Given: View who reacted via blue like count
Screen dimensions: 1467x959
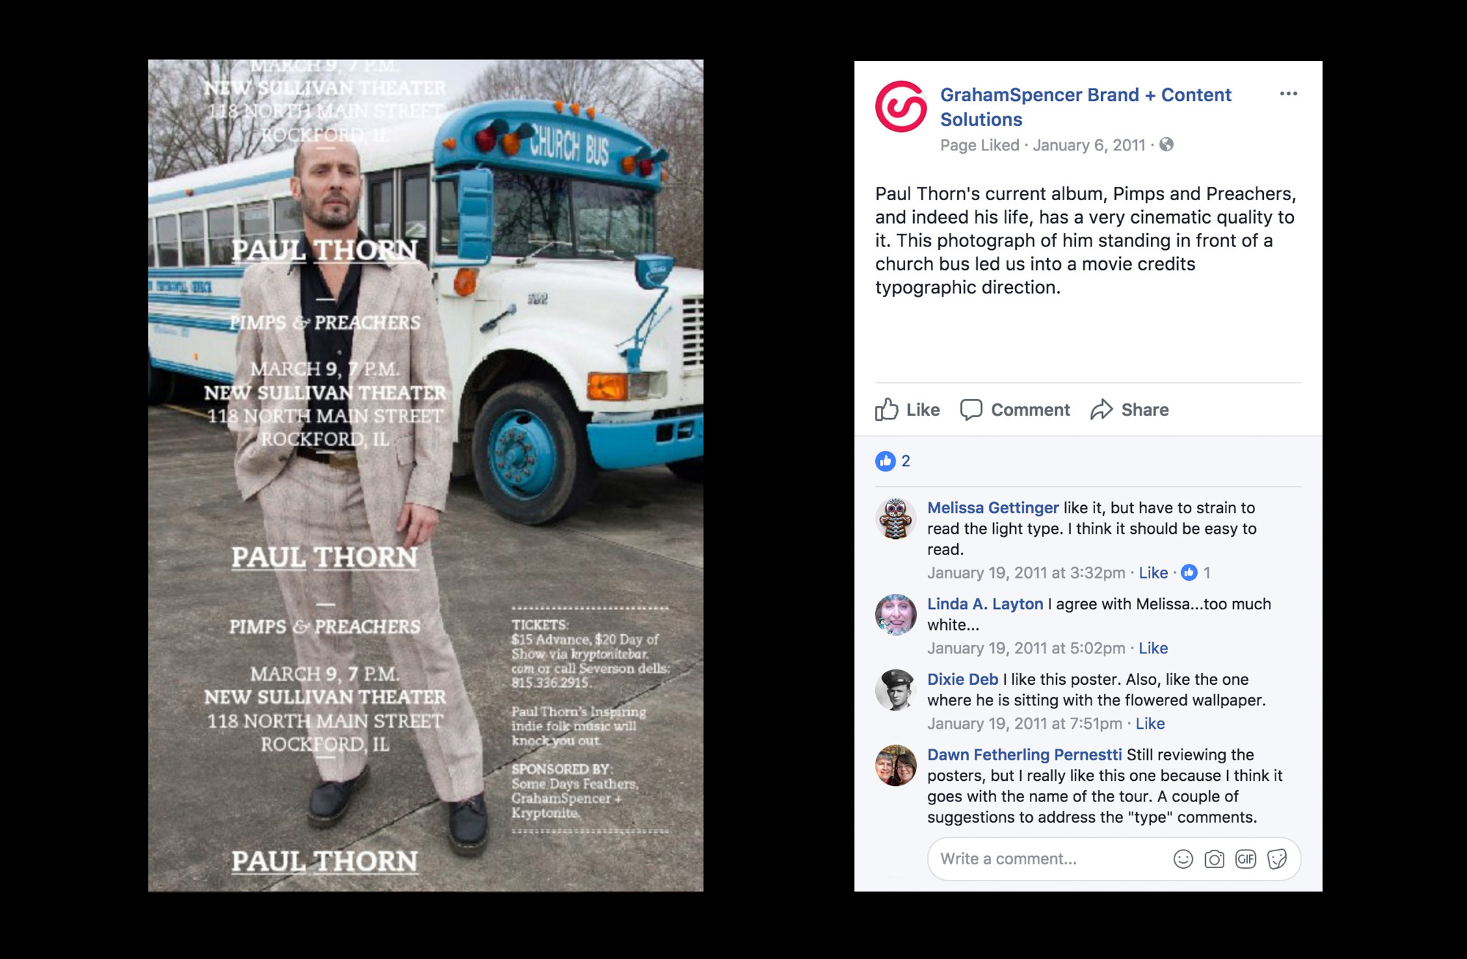Looking at the screenshot, I should pyautogui.click(x=893, y=461).
